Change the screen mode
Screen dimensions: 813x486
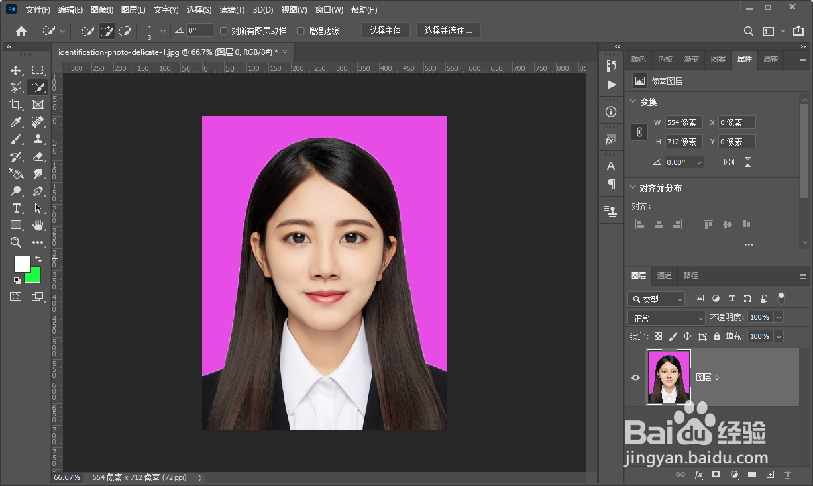pos(38,297)
